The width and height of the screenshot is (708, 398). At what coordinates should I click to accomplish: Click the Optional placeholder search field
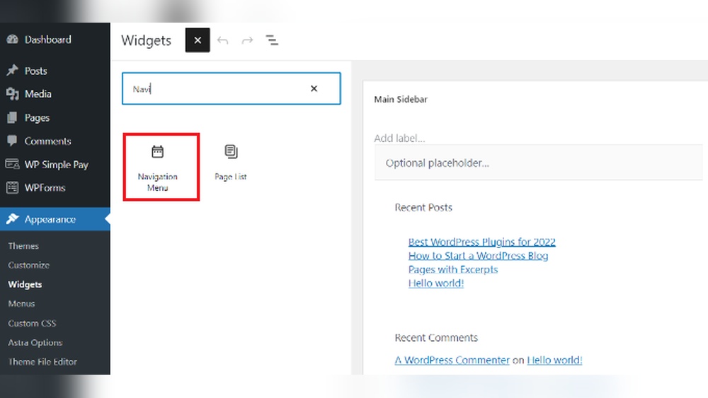538,163
